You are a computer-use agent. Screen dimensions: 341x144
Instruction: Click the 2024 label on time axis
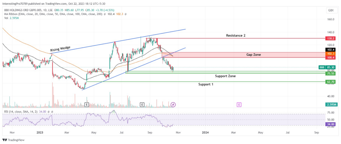click(x=205, y=132)
